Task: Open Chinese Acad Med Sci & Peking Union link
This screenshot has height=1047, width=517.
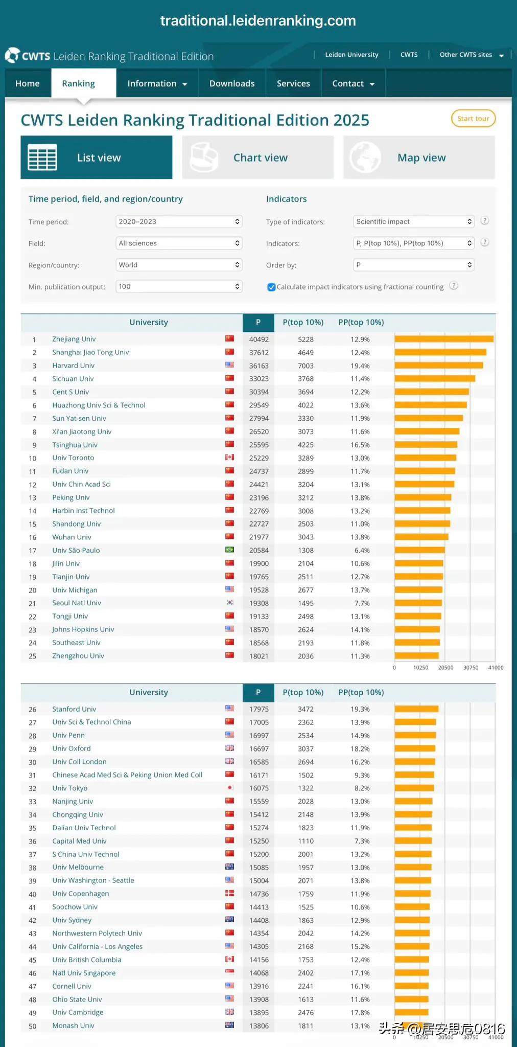Action: pos(127,775)
